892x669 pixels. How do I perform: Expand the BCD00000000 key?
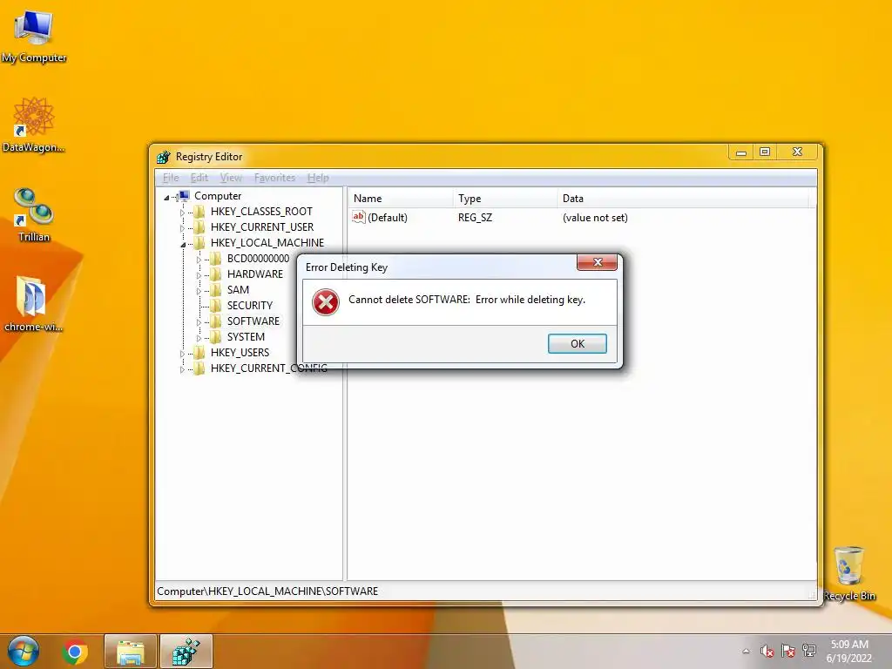coord(199,260)
